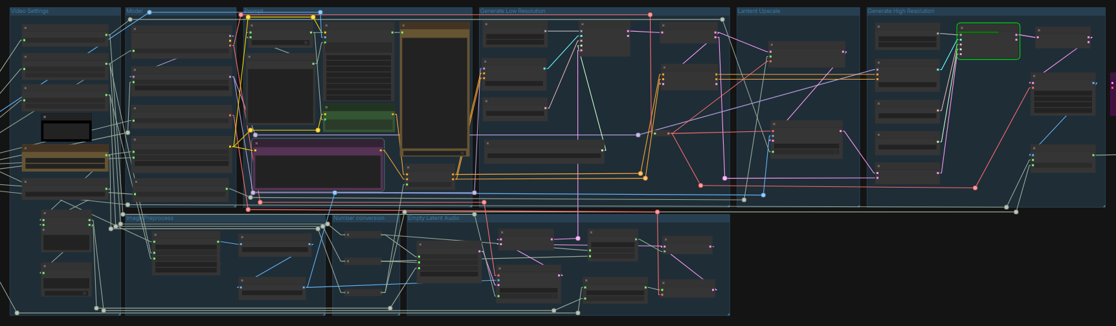Click the collapse dot on the black Video Settings node

tap(45, 117)
